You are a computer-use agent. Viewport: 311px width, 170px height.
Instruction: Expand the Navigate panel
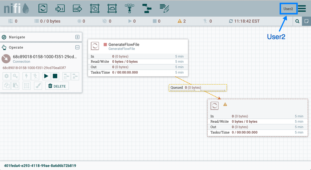coord(77,37)
